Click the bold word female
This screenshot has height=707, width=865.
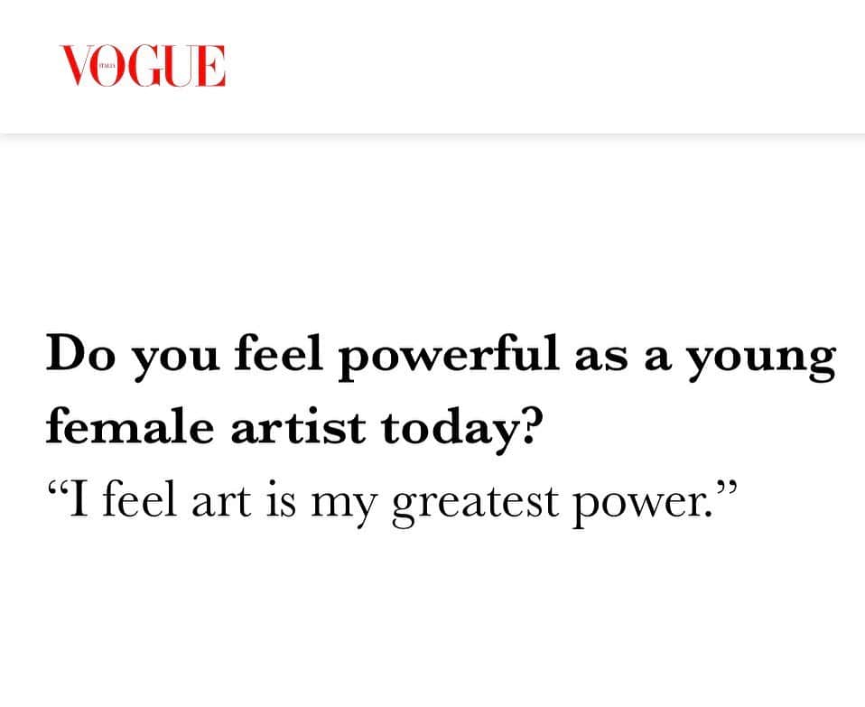(x=130, y=426)
